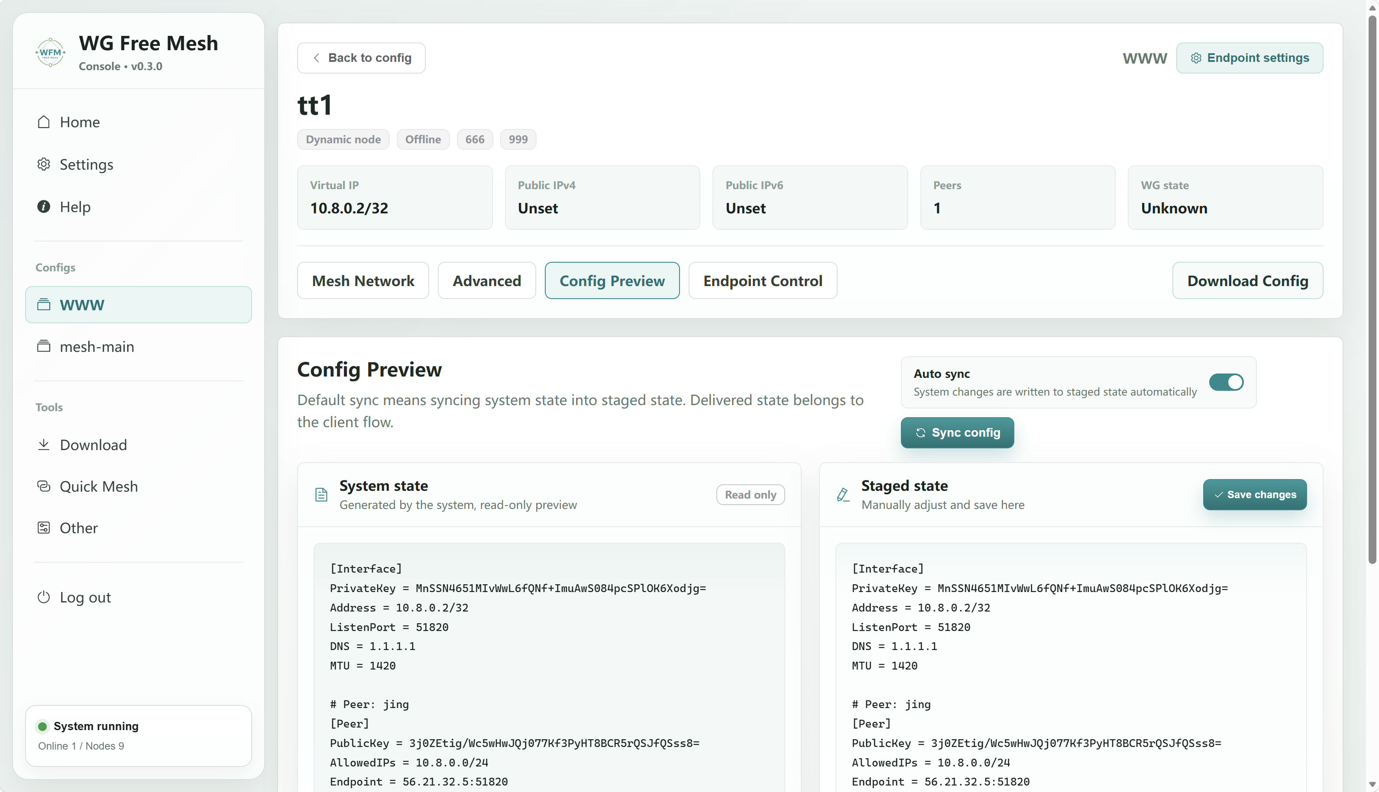Click Back to config button

pyautogui.click(x=361, y=58)
